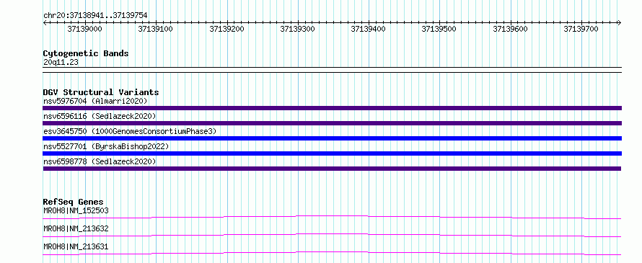
Task: Open the MROH8|NM_152503 transcript label
Action: (76, 210)
